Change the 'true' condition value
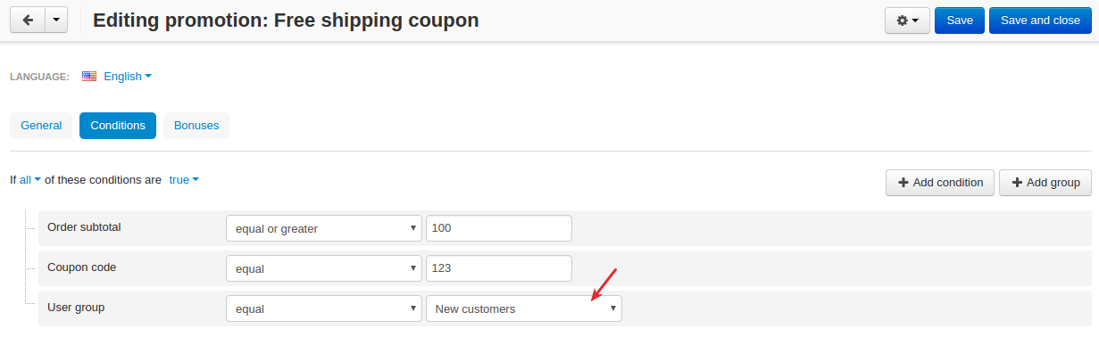Viewport: 1099px width, 337px height. pyautogui.click(x=183, y=179)
